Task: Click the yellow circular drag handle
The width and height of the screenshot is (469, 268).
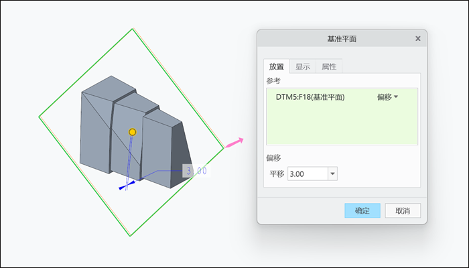Action: [x=132, y=132]
